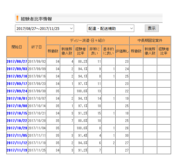Open the 2017/10/29 week link
The height and width of the screenshot is (161, 177).
coord(17,128)
